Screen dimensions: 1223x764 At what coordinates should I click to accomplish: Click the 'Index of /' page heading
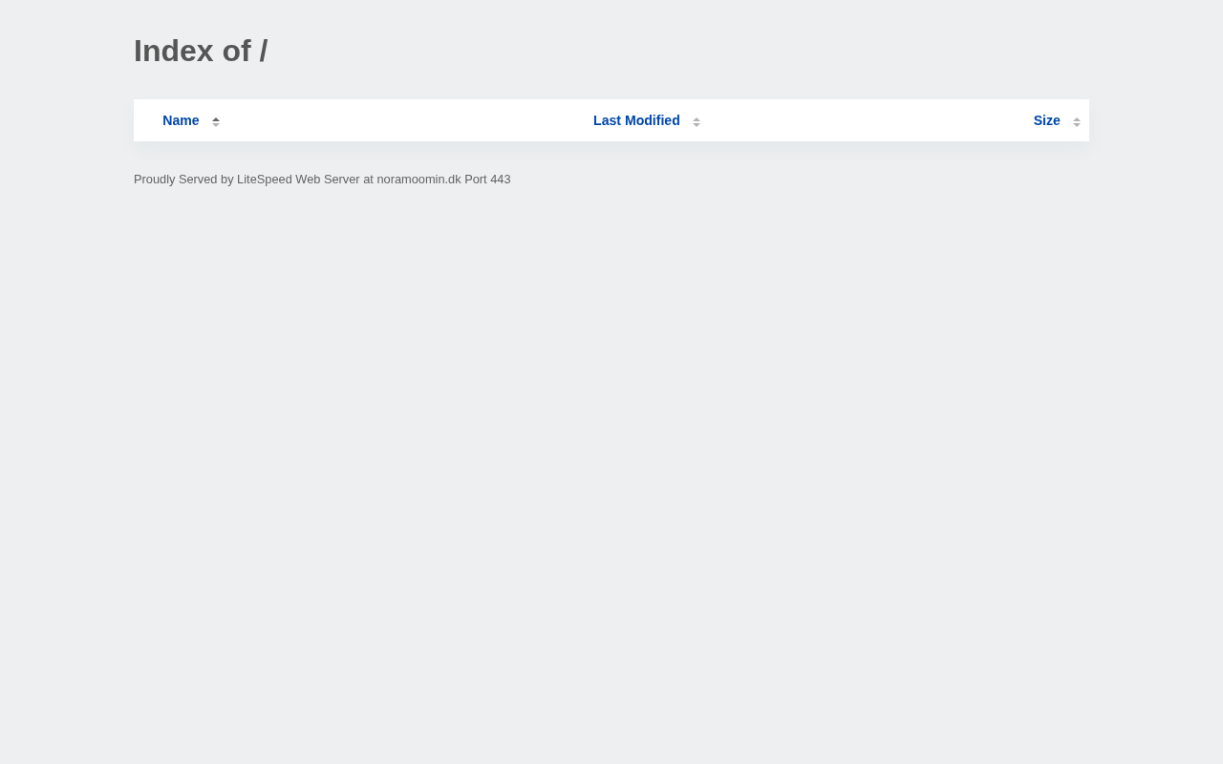pos(201,51)
